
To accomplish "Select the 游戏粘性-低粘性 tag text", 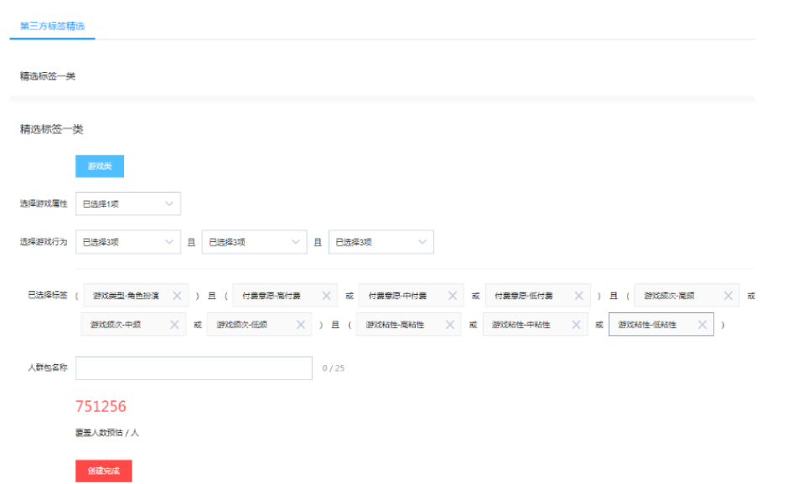I will pyautogui.click(x=648, y=325).
